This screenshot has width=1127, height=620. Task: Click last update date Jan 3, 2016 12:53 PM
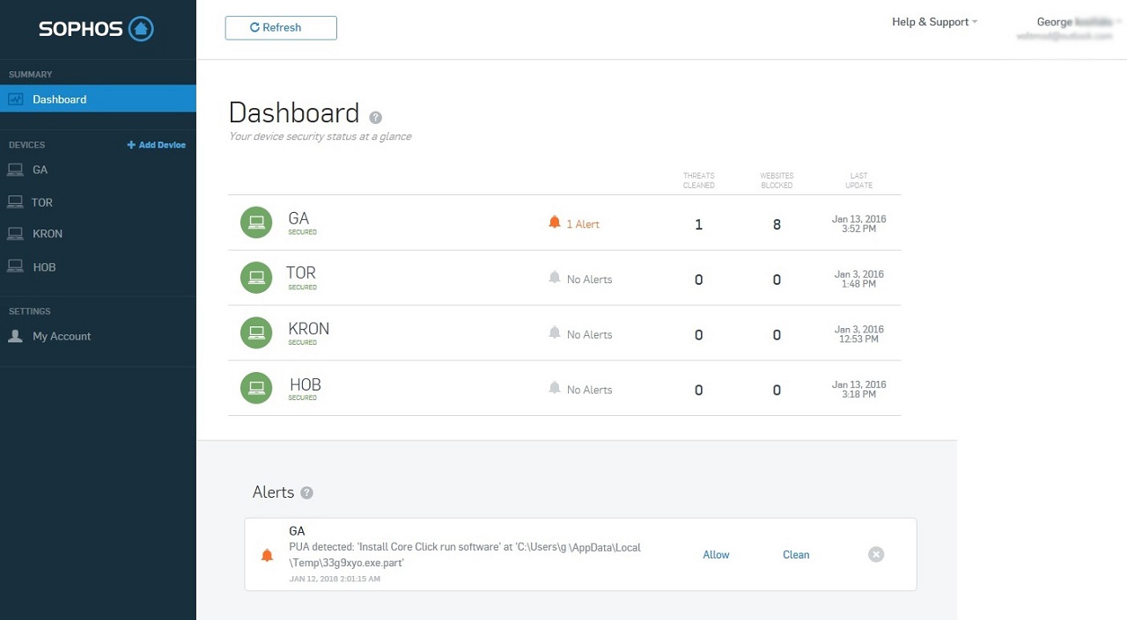point(858,334)
